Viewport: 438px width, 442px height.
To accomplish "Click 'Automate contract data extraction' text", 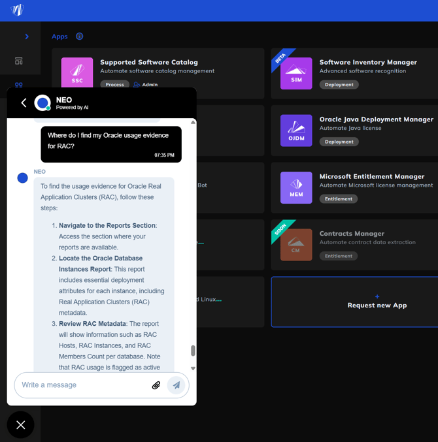I will (x=367, y=242).
